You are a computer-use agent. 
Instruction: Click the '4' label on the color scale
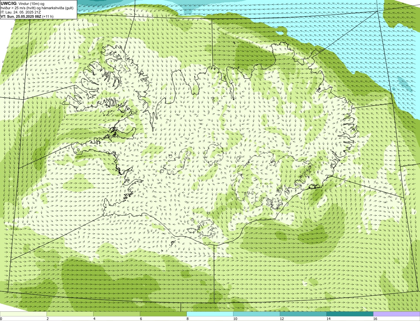pos(94,319)
